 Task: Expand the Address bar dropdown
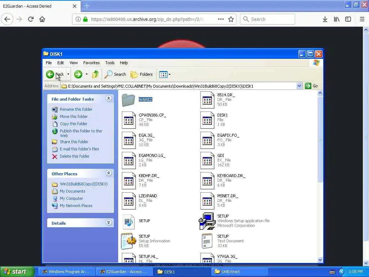point(299,86)
